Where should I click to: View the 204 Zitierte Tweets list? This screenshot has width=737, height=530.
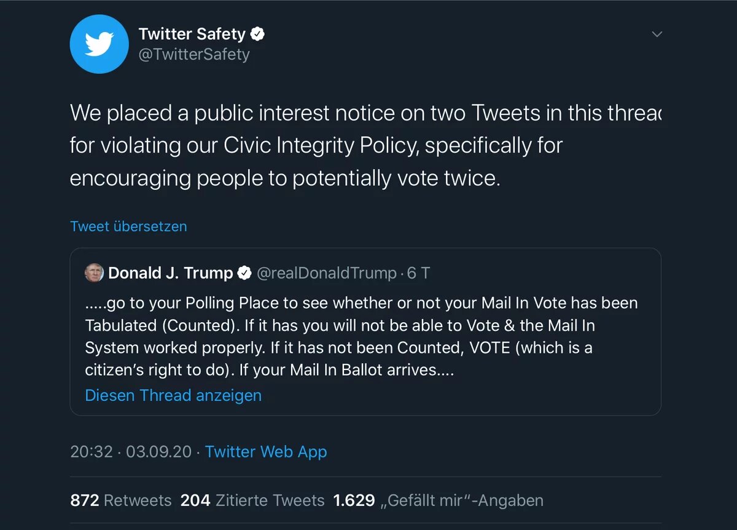pos(252,500)
